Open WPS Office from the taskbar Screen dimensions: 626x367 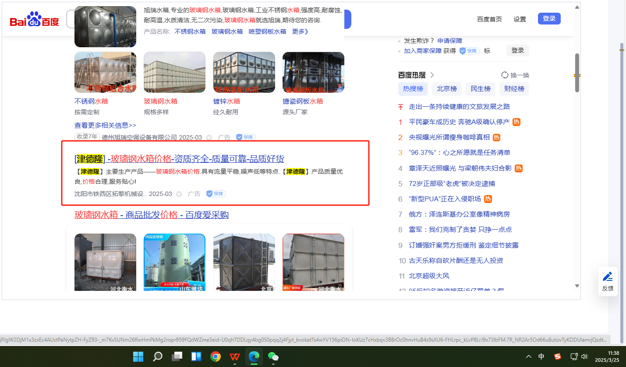234,357
